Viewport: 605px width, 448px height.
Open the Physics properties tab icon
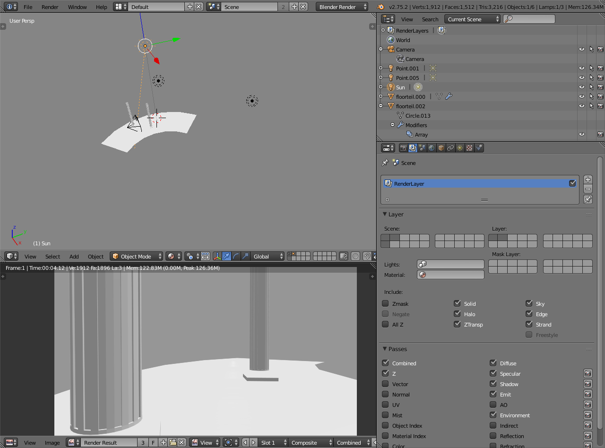[x=479, y=148]
